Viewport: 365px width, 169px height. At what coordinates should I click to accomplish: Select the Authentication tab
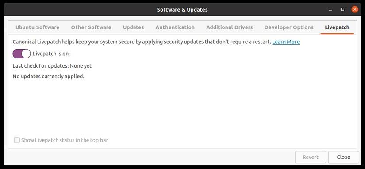(175, 27)
